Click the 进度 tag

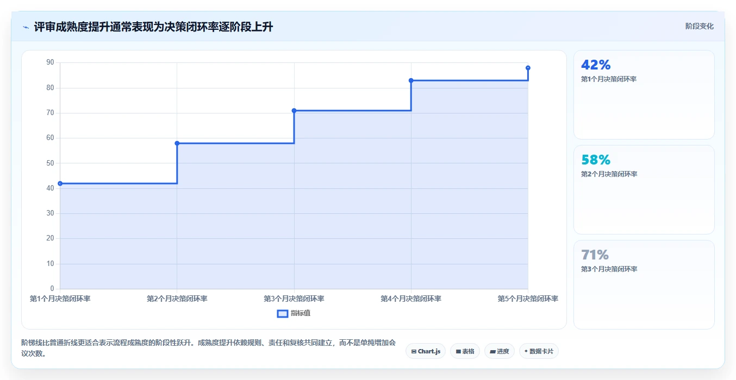click(x=500, y=351)
